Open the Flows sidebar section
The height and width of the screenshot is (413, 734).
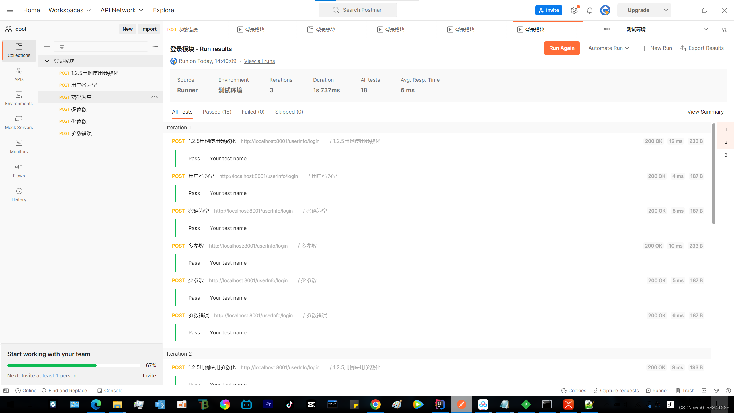(19, 171)
